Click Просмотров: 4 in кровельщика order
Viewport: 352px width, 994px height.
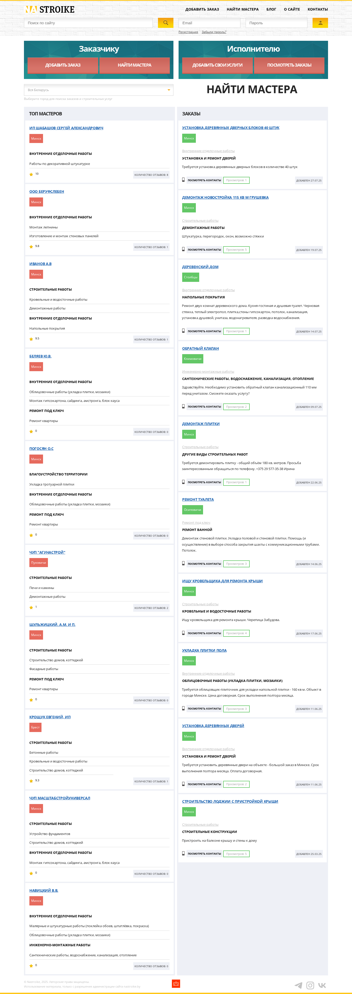coord(237,633)
